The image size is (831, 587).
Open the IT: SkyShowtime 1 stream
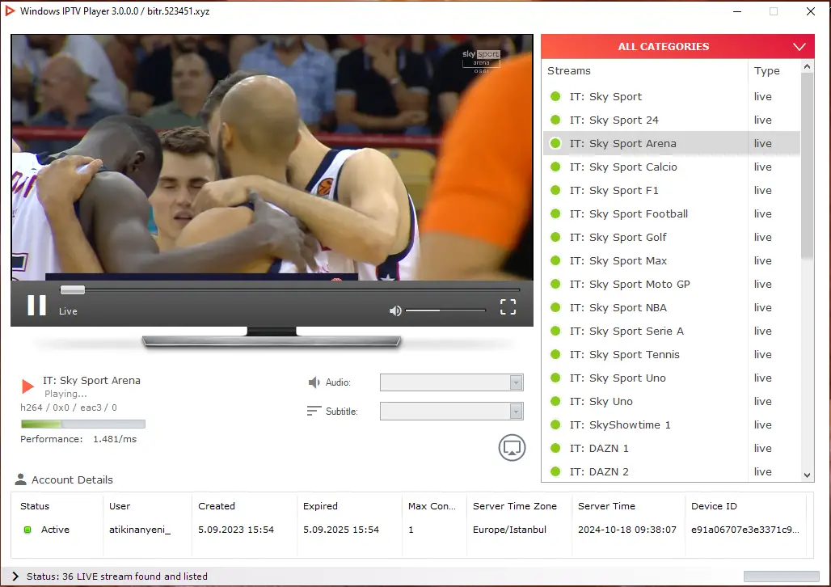[671, 424]
